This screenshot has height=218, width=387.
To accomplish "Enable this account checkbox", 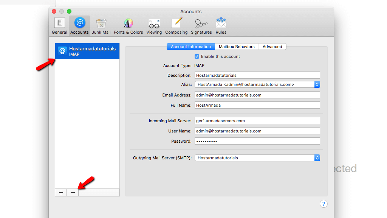I will click(197, 56).
